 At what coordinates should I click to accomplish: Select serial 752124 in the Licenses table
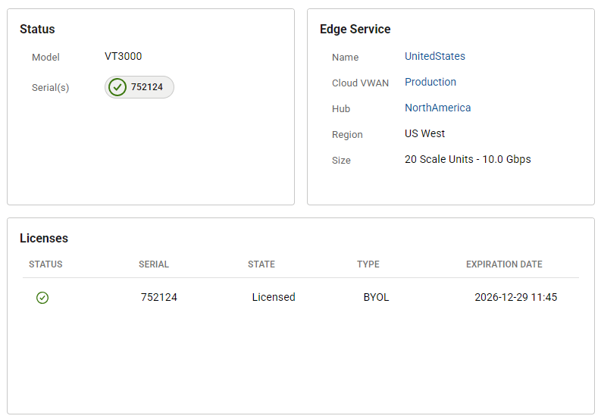pyautogui.click(x=158, y=297)
